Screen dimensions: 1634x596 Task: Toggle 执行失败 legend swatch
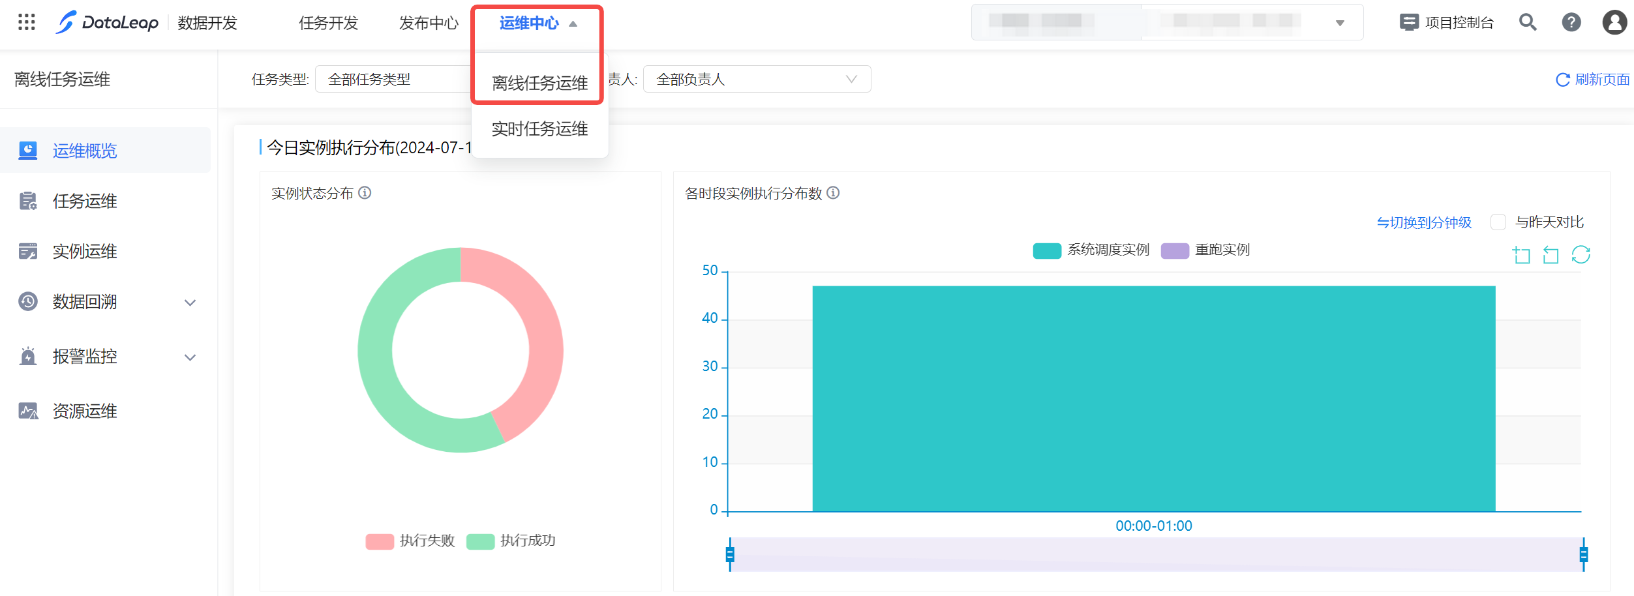(380, 541)
